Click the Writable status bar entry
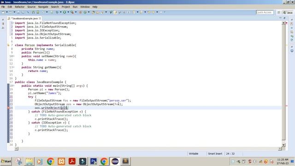The width and height of the screenshot is (295, 166). (x=194, y=154)
